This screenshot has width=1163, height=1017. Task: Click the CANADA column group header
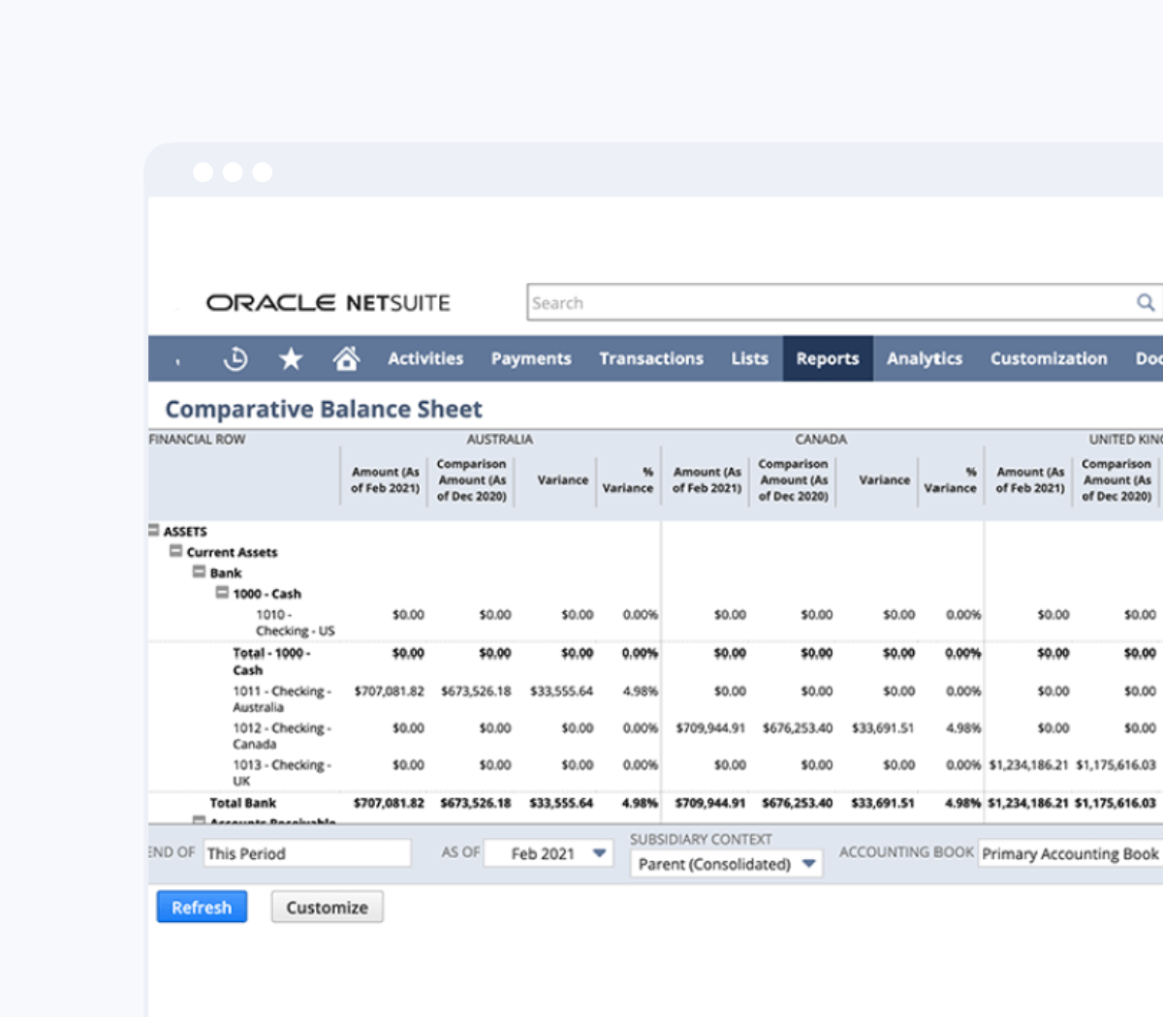[x=821, y=439]
